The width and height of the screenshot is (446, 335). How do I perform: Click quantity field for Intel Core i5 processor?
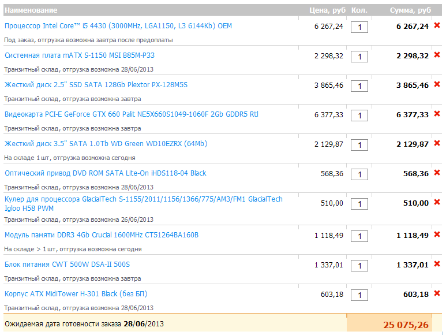tap(359, 27)
